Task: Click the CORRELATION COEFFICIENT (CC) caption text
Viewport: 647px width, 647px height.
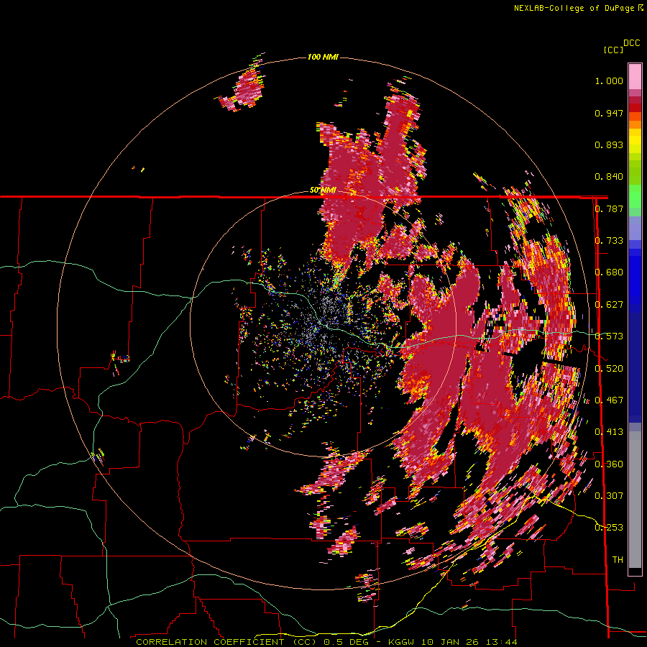Action: (x=226, y=642)
